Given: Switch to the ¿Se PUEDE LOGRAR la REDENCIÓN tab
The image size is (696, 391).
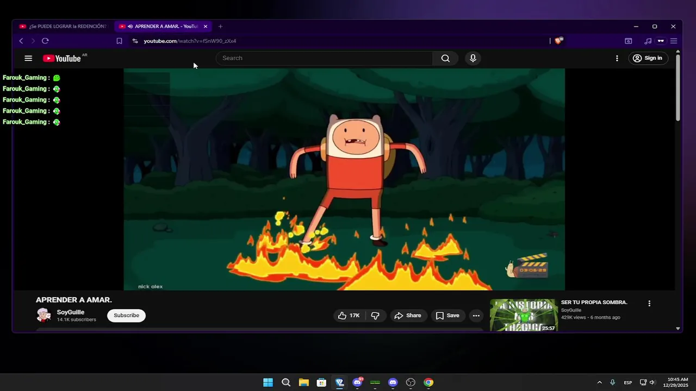Looking at the screenshot, I should 63,26.
